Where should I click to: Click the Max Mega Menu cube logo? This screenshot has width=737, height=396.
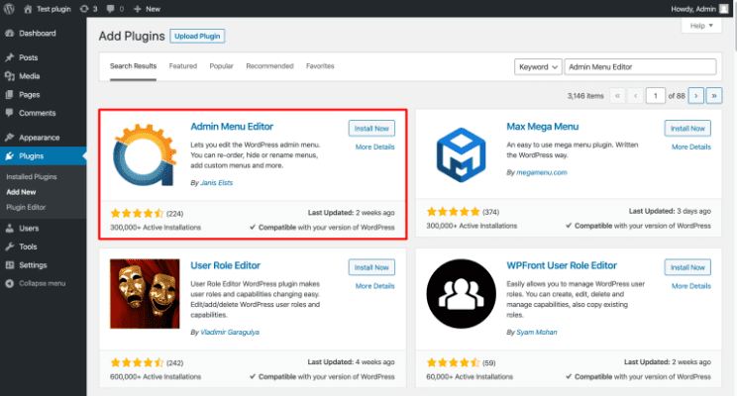tap(461, 155)
